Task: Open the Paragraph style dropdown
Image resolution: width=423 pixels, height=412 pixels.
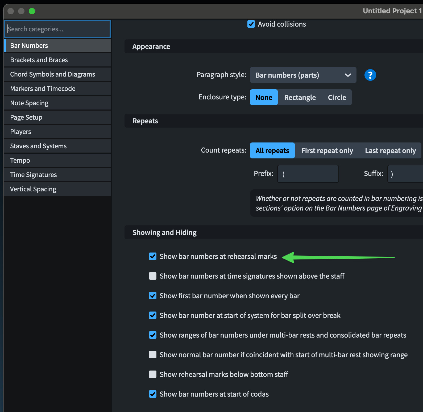Action: click(x=303, y=75)
